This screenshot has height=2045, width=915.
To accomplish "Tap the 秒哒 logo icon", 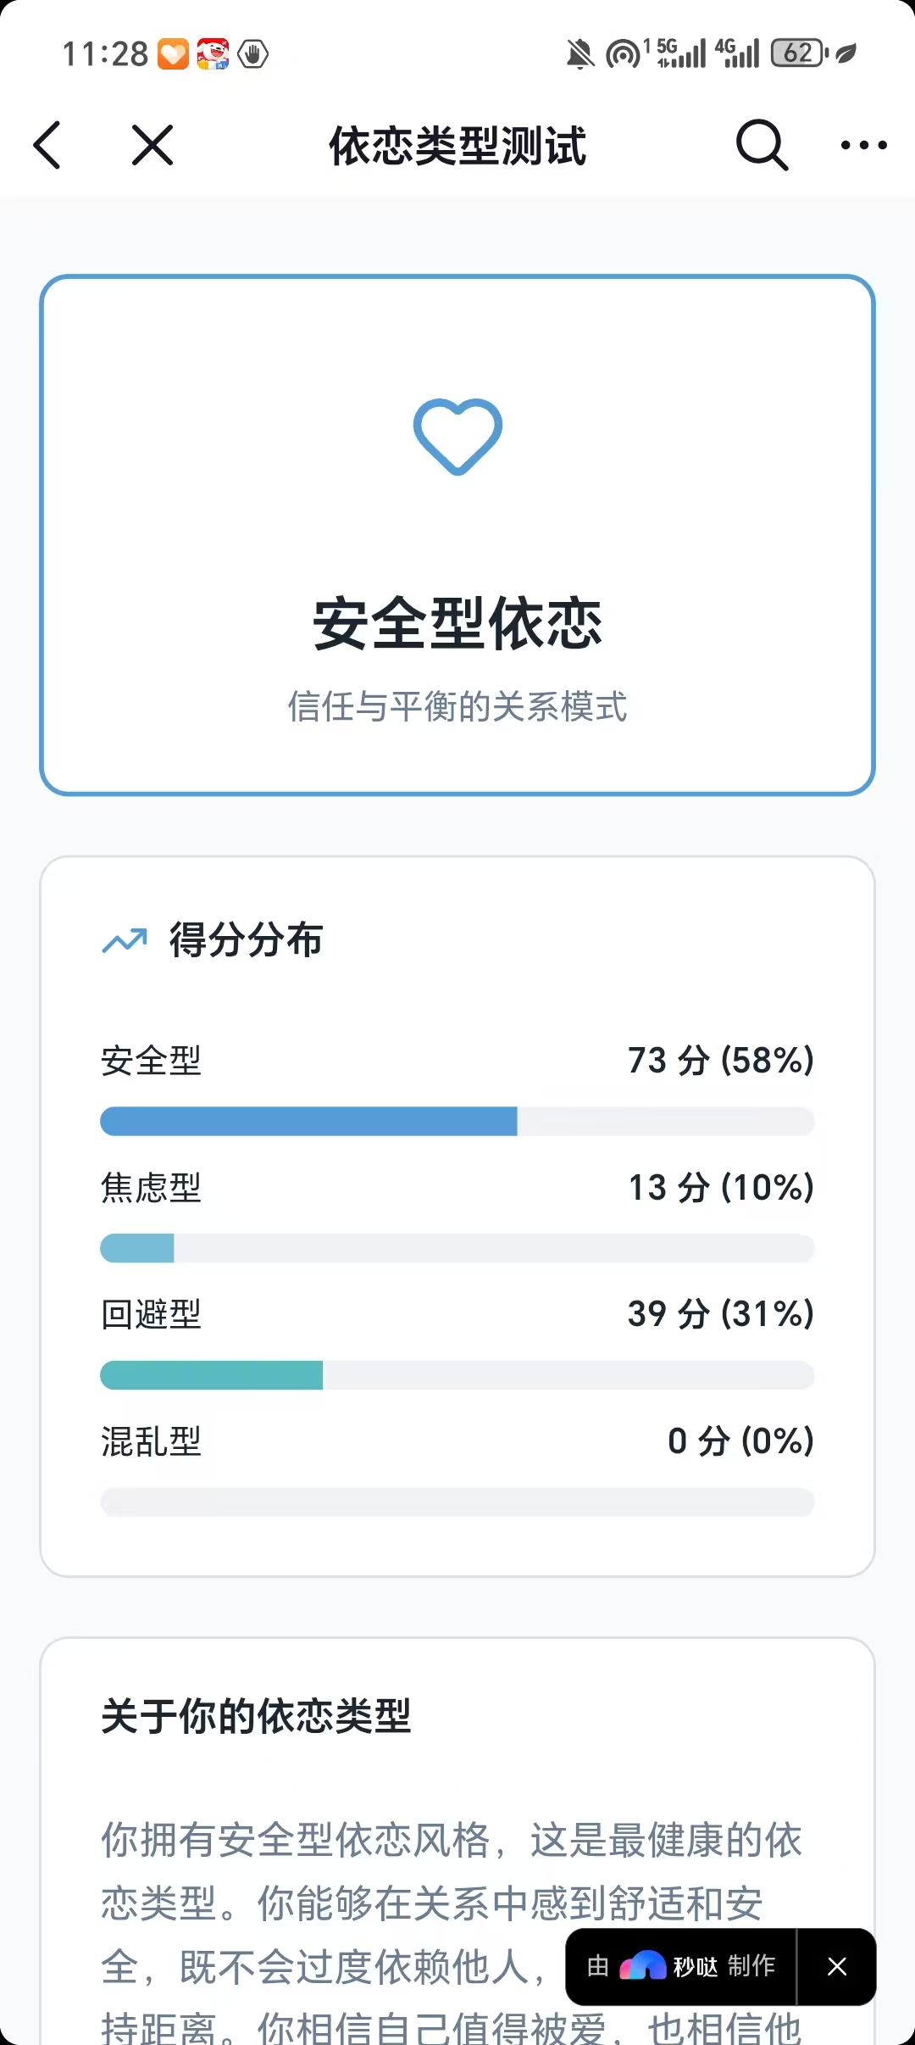I will point(643,1965).
